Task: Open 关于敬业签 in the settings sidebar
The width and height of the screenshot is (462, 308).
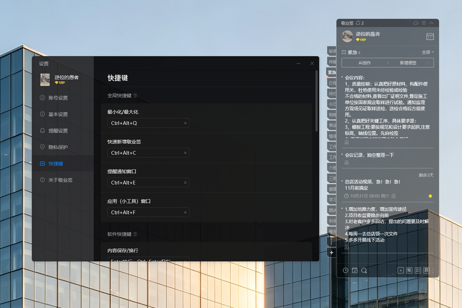Action: coord(63,180)
